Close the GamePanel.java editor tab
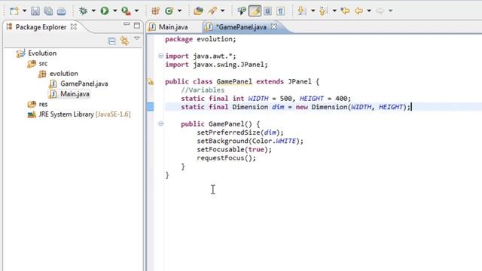Image resolution: width=482 pixels, height=271 pixels. (x=273, y=27)
